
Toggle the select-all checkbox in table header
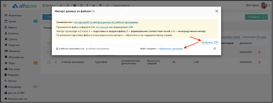[49, 43]
